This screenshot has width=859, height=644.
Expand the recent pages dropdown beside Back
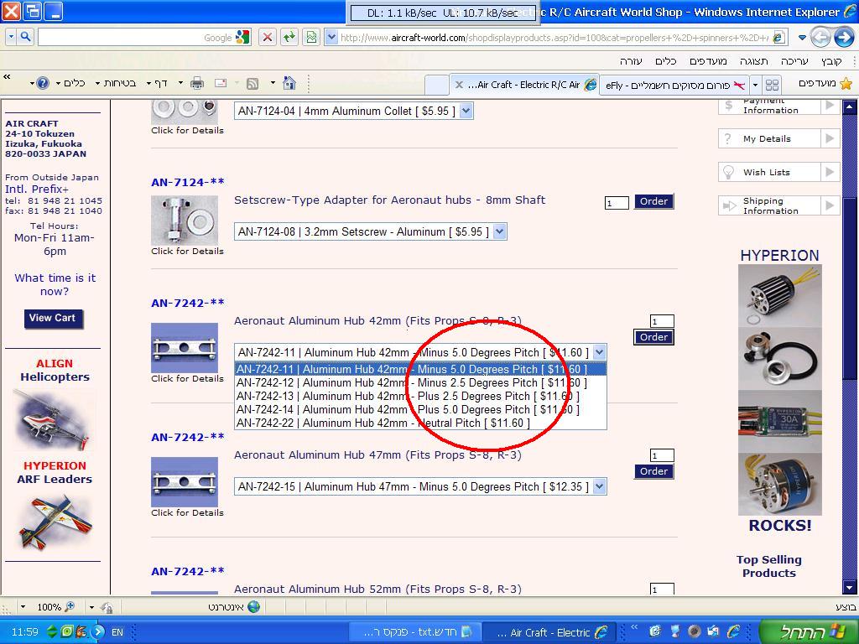[x=802, y=38]
